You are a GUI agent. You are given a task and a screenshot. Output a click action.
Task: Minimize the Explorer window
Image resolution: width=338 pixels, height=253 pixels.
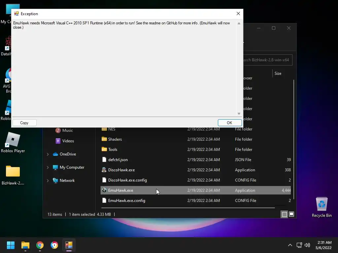[259, 28]
